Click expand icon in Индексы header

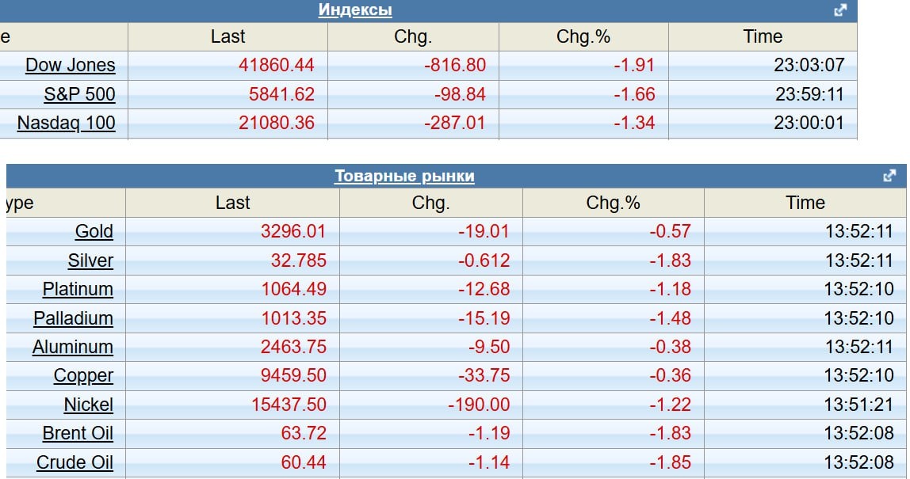841,10
